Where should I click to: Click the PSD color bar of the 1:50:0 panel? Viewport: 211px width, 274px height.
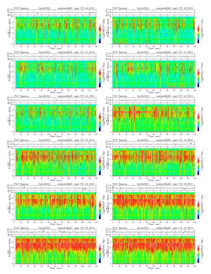pyautogui.click(x=198, y=77)
